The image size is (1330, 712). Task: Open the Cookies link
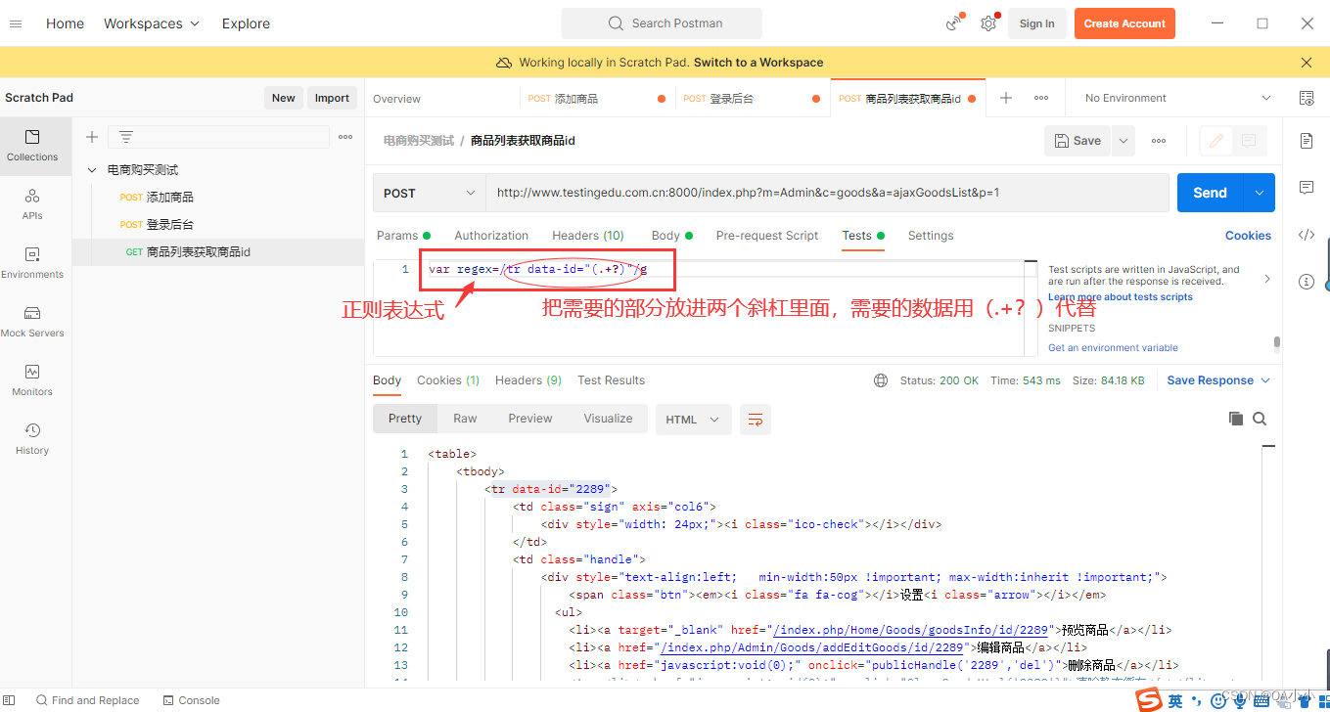[x=1248, y=236]
